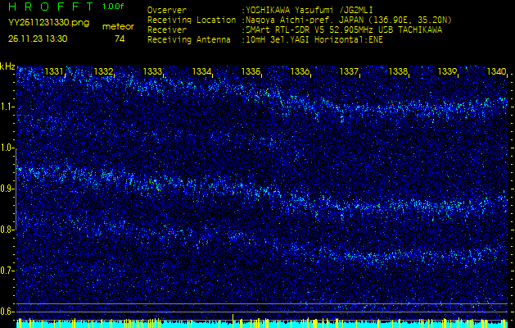The width and height of the screenshot is (515, 328).
Task: Select the 25.11.23 13:30 date stamp
Action: click(x=38, y=39)
